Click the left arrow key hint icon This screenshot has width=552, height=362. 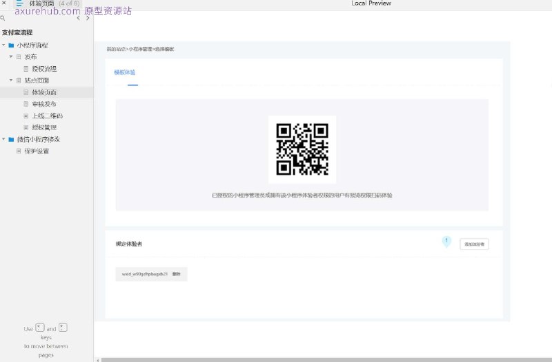(x=40, y=328)
